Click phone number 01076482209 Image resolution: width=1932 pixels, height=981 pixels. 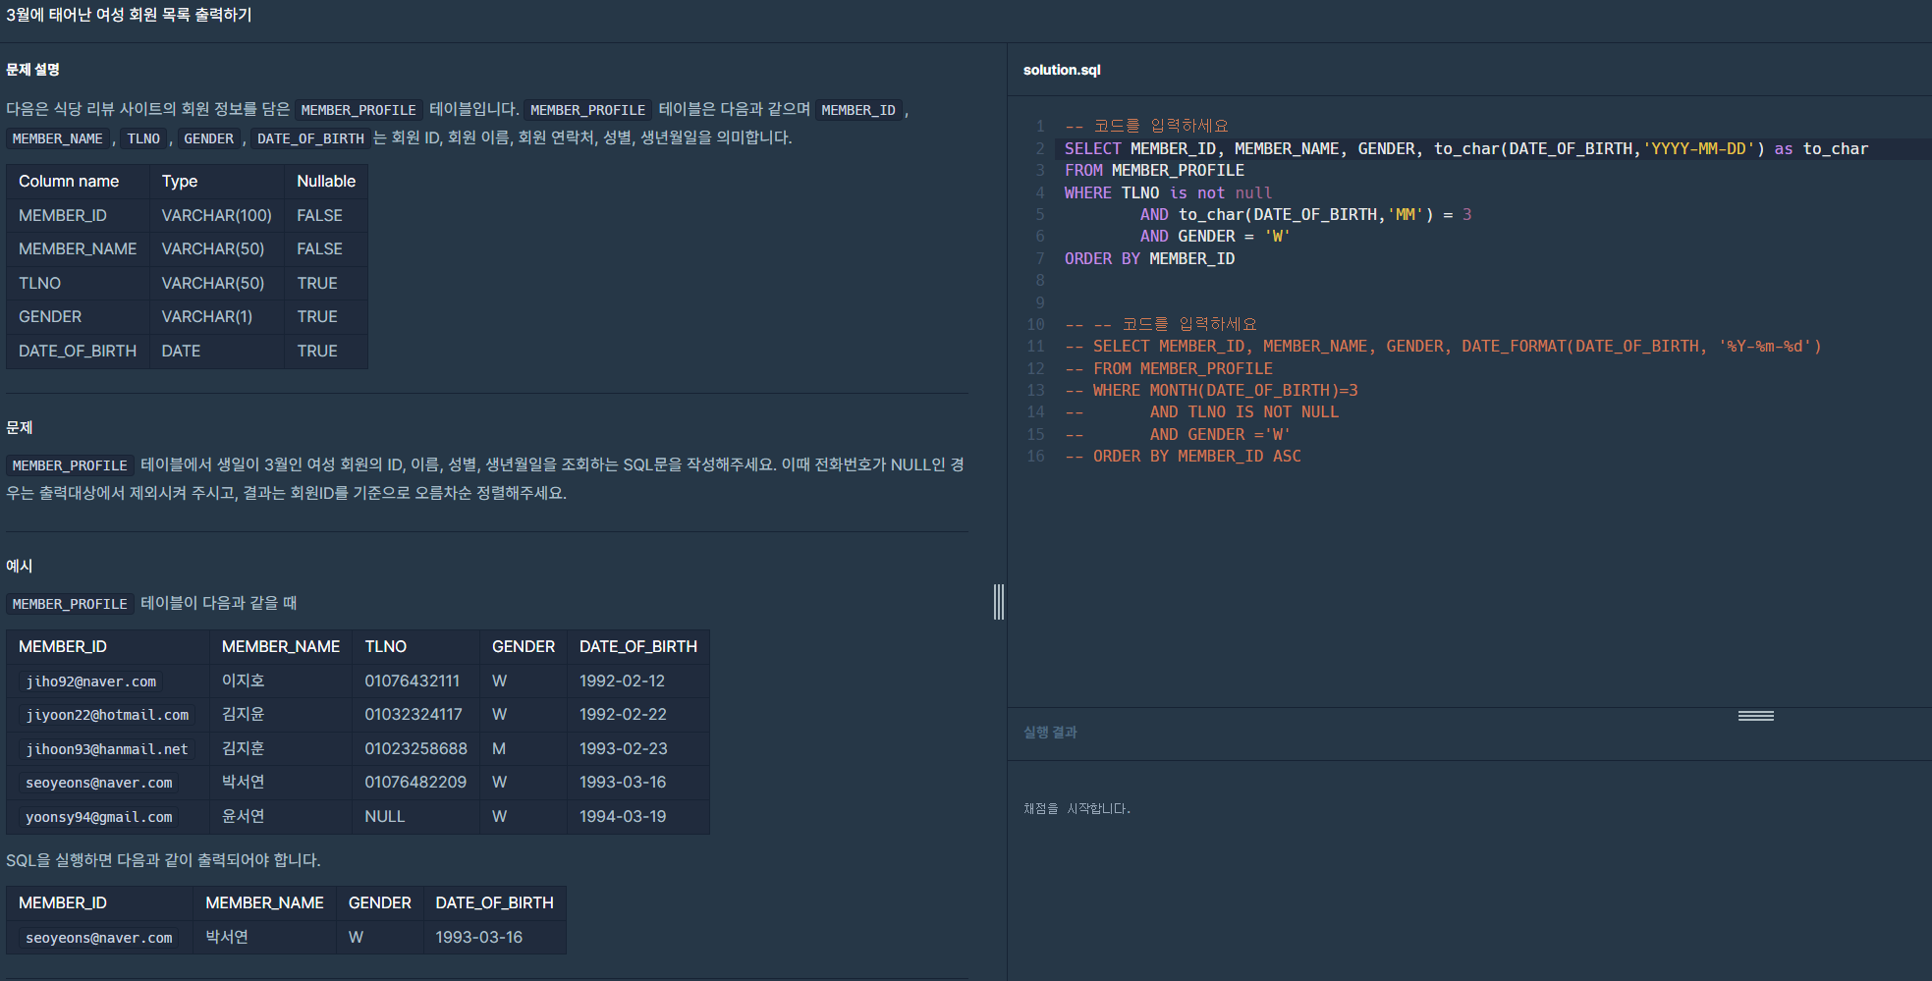coord(415,782)
